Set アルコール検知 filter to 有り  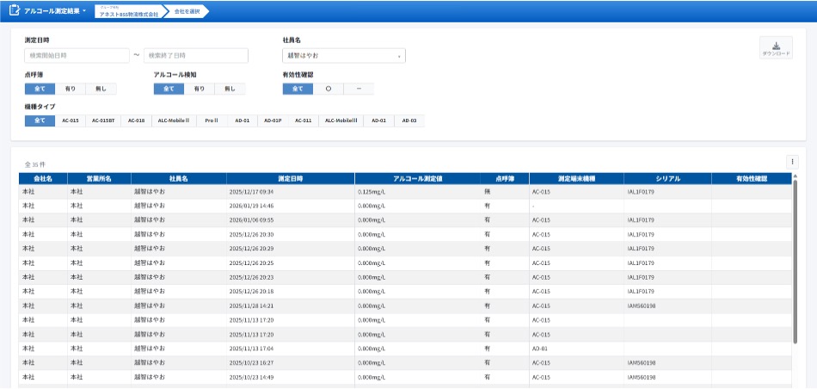199,89
